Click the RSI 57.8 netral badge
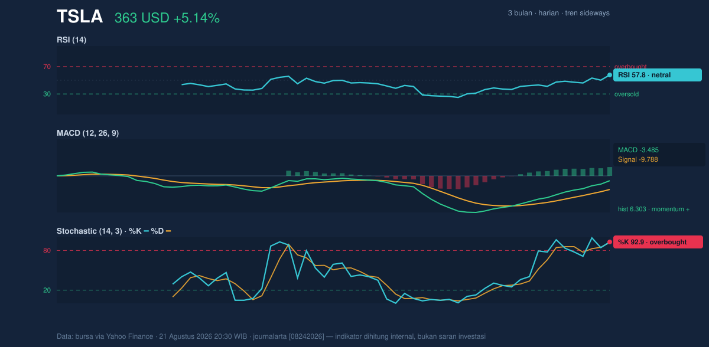This screenshot has height=347, width=709. pos(658,75)
